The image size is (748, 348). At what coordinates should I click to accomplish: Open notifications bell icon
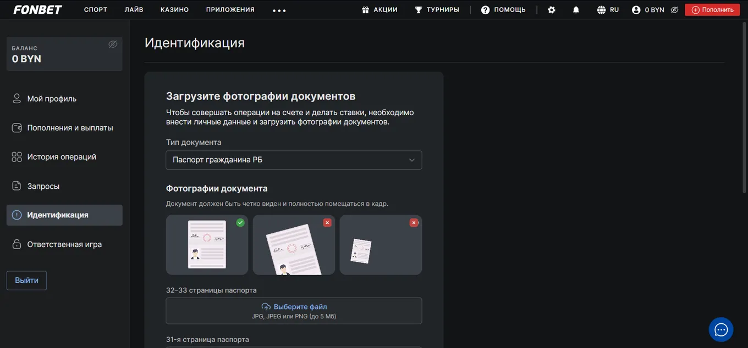pos(576,10)
